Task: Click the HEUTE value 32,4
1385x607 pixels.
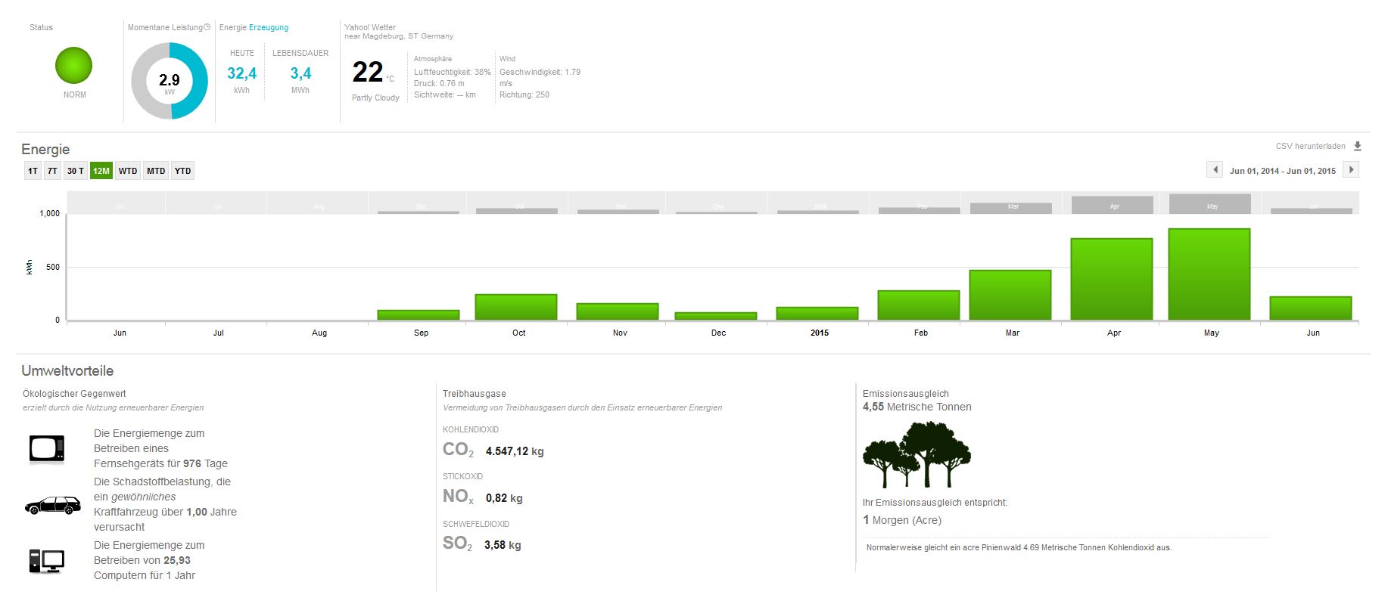Action: 242,73
